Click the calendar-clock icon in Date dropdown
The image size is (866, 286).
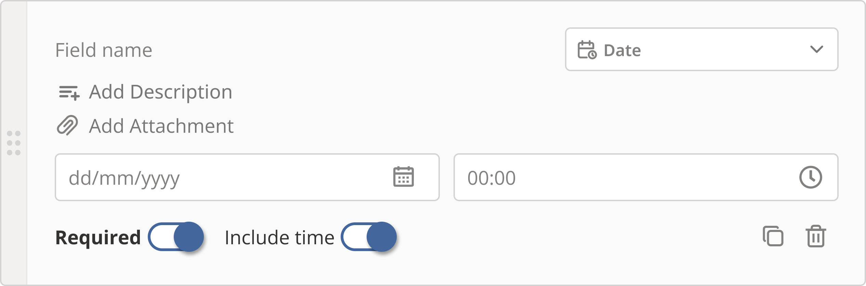(587, 50)
